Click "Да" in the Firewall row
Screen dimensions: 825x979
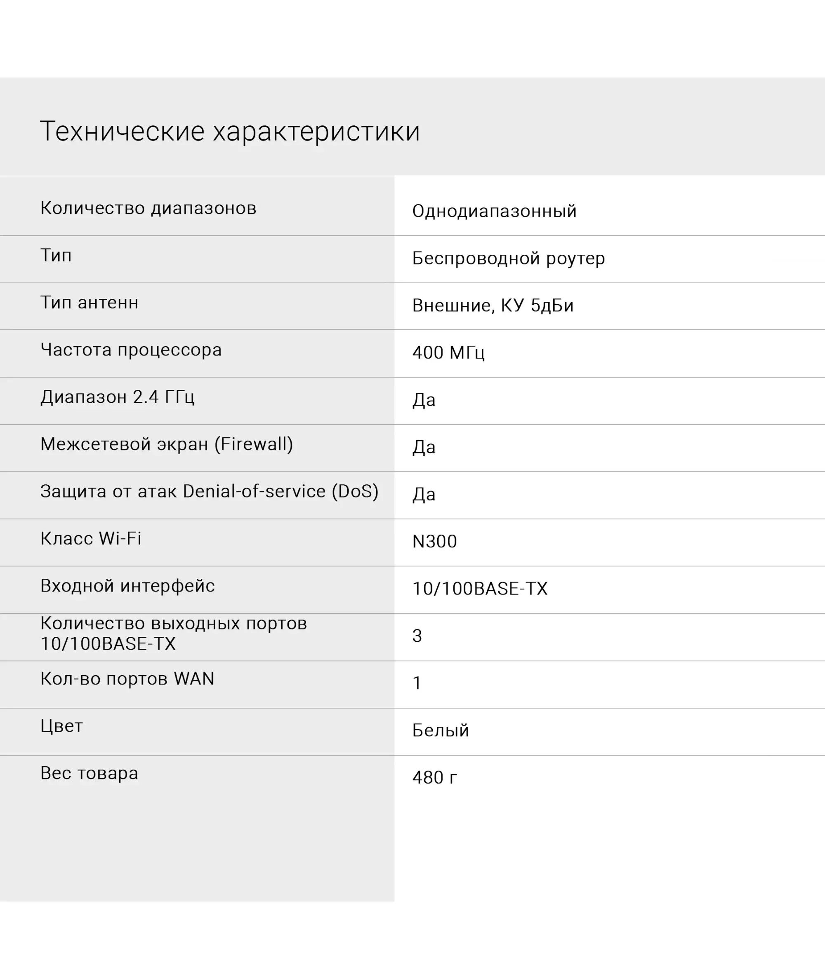pos(424,447)
